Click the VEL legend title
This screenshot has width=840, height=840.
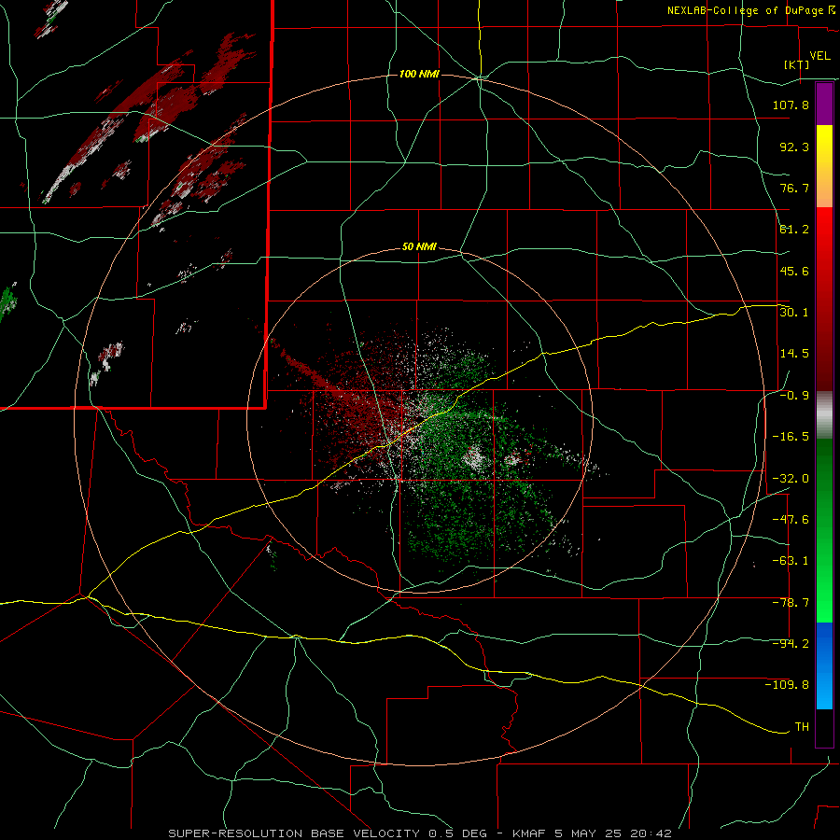pos(819,56)
